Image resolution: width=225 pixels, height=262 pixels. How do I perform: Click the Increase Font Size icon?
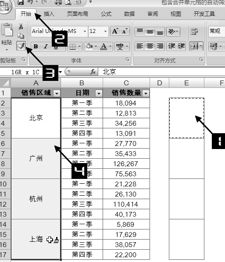click(115, 31)
